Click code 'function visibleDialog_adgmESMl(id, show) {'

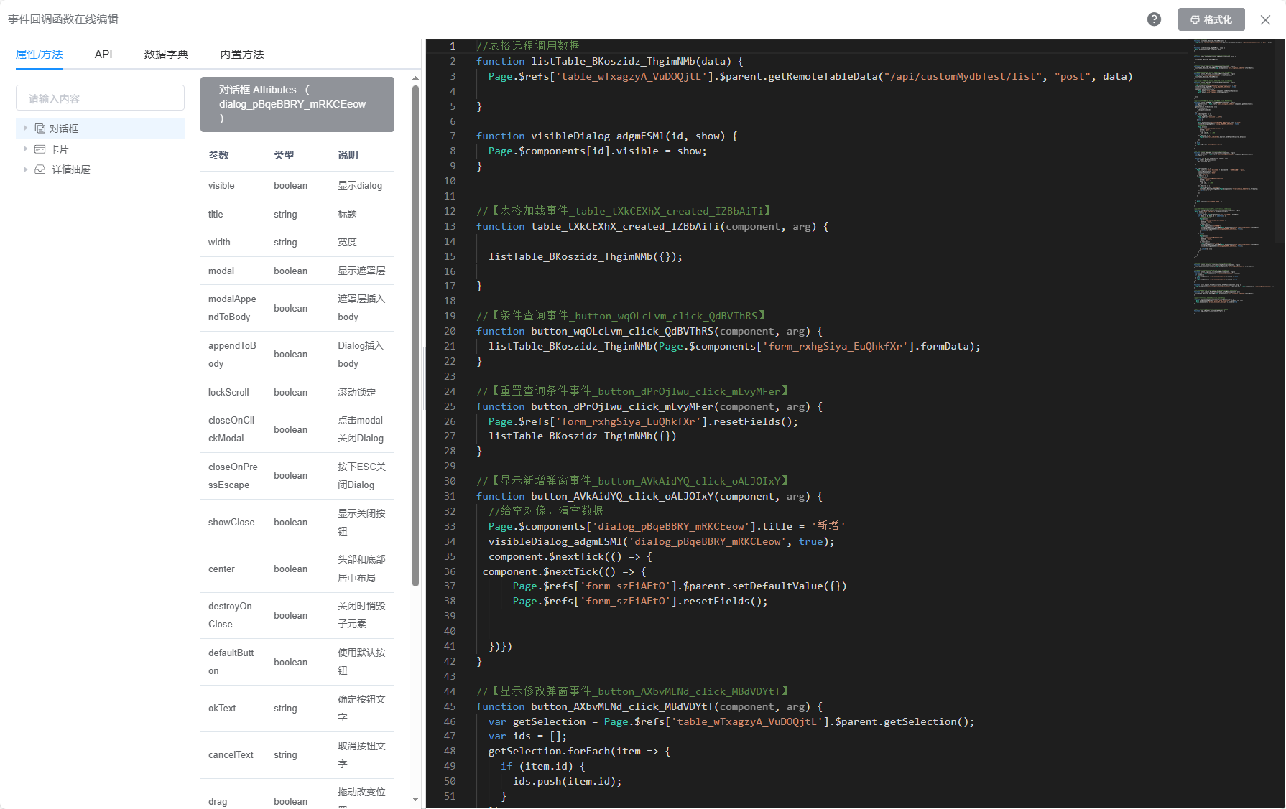click(x=607, y=136)
